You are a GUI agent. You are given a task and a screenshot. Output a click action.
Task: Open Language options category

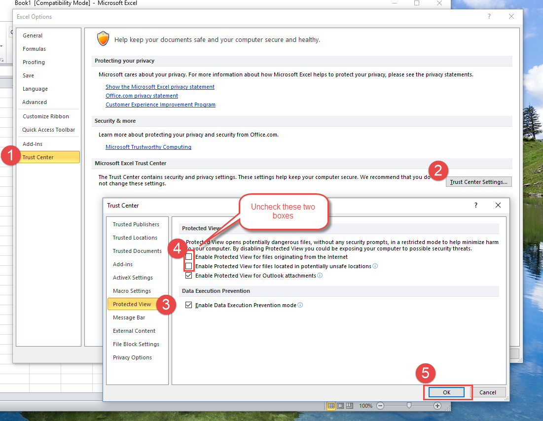pyautogui.click(x=48, y=89)
